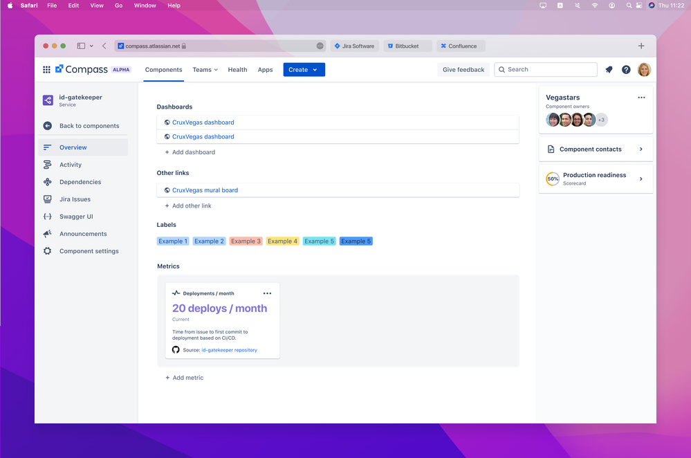Click the GitHub source icon
This screenshot has width=691, height=458.
176,349
